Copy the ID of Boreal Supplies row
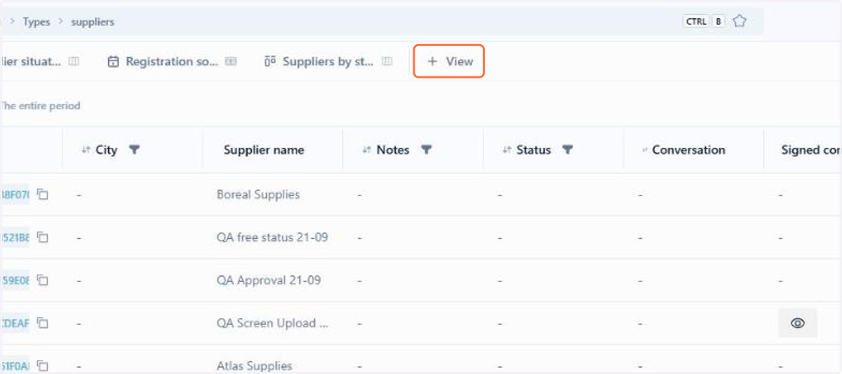This screenshot has width=842, height=374. (x=43, y=195)
